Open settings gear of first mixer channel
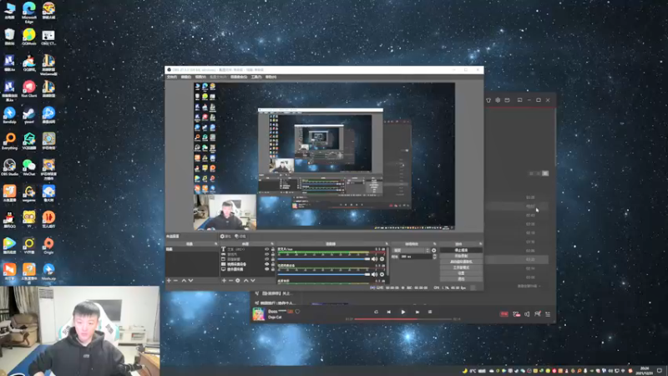668x376 pixels. (x=382, y=259)
